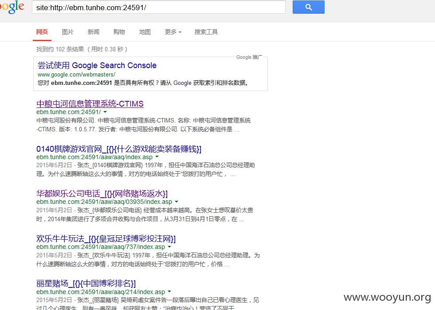Expand arrow beside ebm.tunhe.com:24591/ URL
Viewport: 435px width, 310px height.
(x=105, y=112)
